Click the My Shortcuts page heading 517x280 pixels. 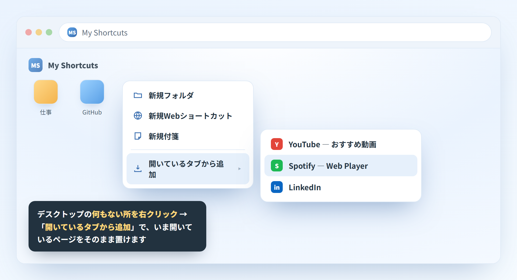[73, 65]
